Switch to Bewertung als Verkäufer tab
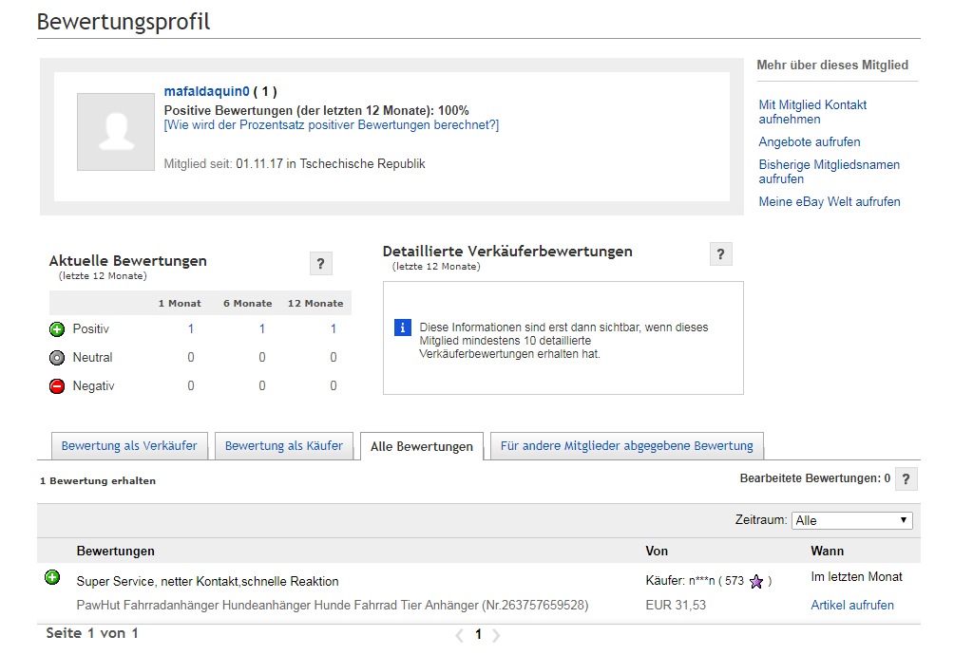The image size is (954, 655). click(129, 446)
